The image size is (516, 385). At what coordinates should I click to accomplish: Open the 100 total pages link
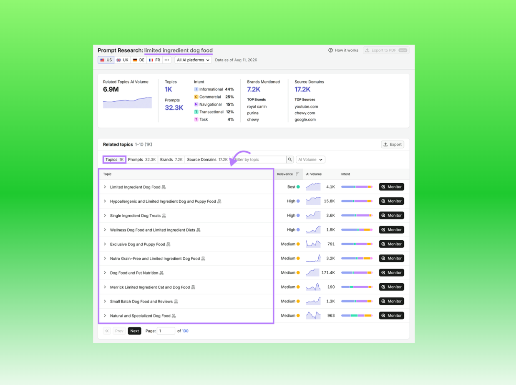pos(185,331)
